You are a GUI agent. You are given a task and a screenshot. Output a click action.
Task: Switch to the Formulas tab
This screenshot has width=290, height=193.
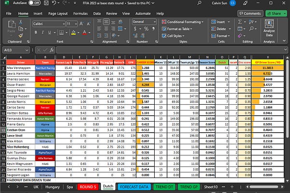80,14
